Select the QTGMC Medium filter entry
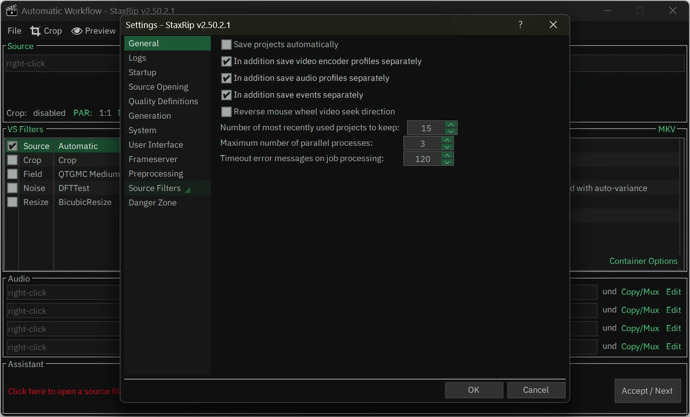 (x=89, y=174)
